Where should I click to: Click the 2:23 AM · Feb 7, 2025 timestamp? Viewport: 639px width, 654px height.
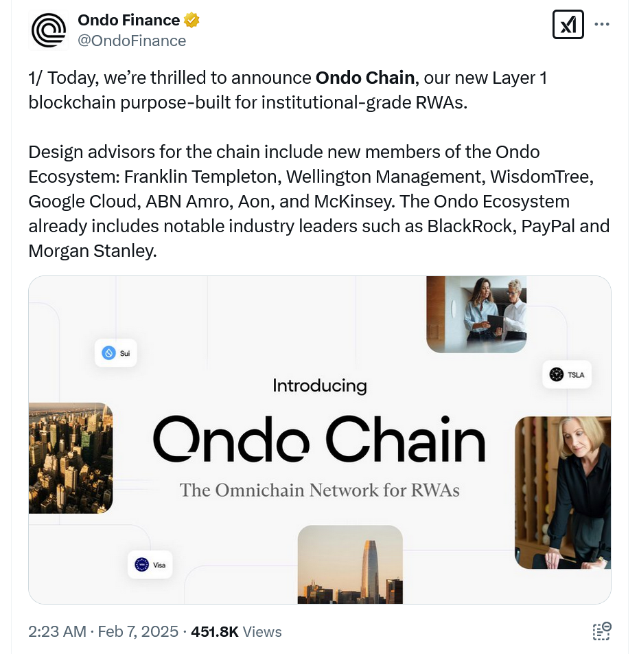point(103,632)
